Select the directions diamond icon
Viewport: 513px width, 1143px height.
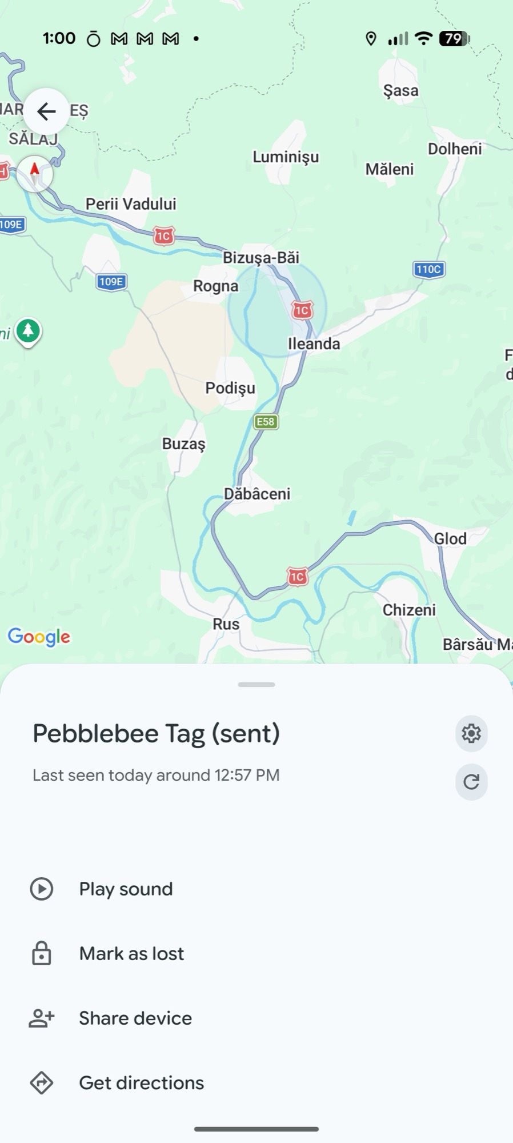[x=41, y=1082]
